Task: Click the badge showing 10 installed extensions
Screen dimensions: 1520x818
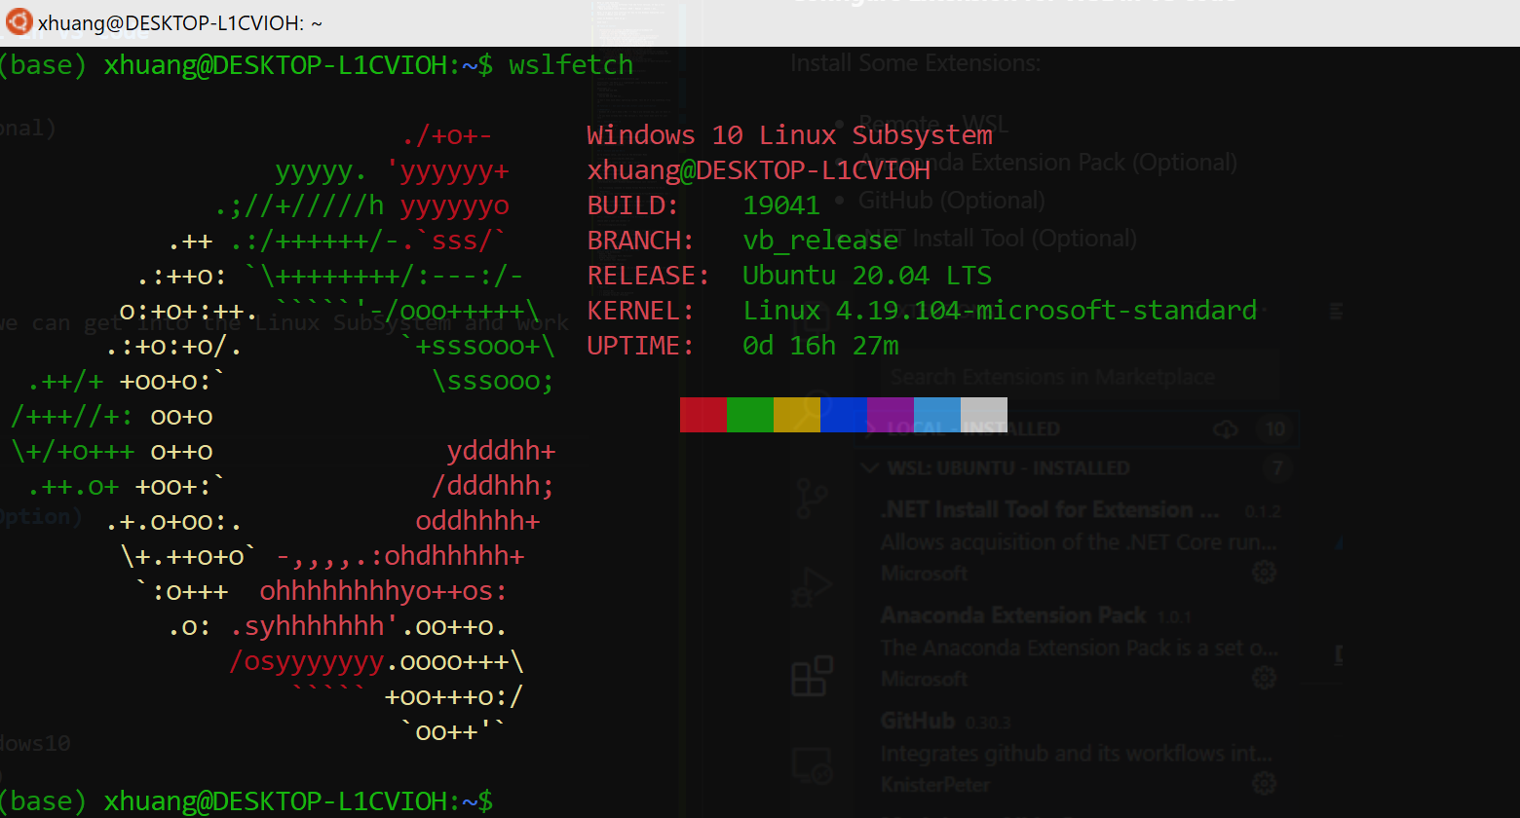Action: coord(1274,428)
